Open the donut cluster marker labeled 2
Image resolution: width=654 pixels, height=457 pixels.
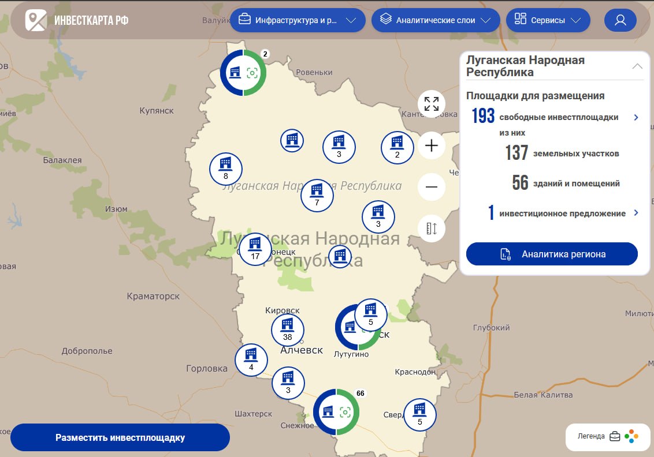point(243,73)
